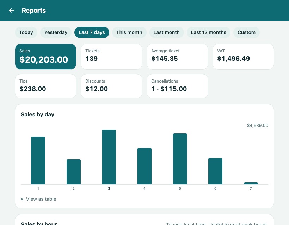Open the Discounts metric card
This screenshot has height=225, width=289.
tap(111, 86)
